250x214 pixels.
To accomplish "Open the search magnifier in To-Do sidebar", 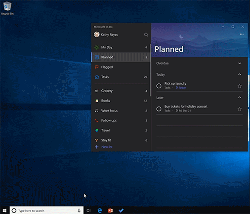I will (146, 35).
